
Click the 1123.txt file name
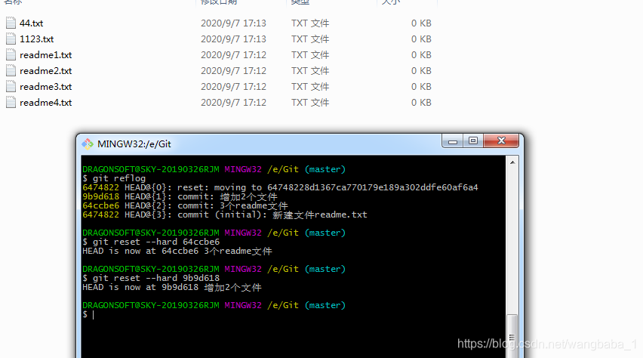[36, 39]
